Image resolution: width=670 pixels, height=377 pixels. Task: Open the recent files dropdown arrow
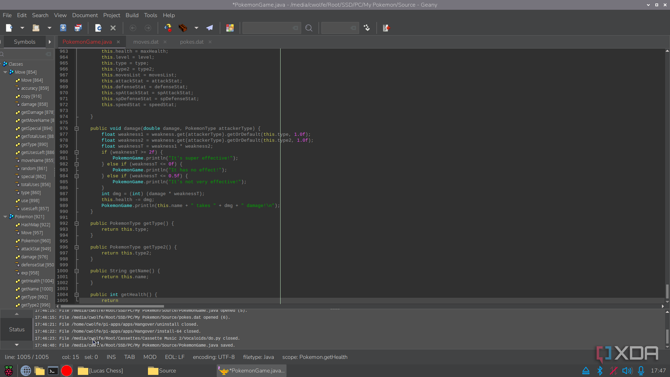(49, 28)
